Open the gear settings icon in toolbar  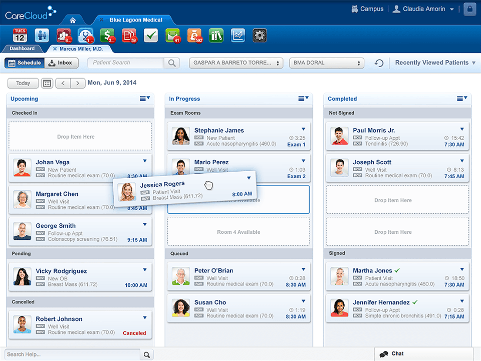(x=259, y=36)
